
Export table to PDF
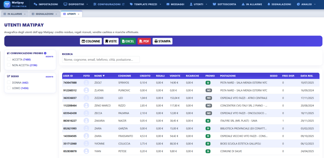tap(144, 41)
